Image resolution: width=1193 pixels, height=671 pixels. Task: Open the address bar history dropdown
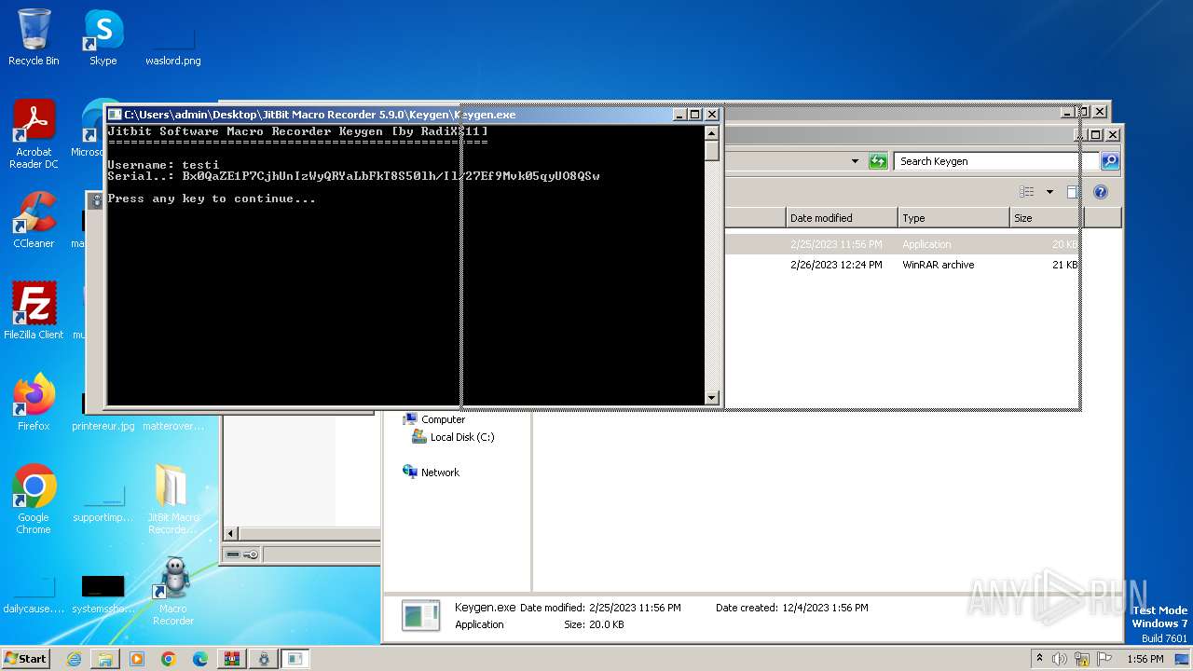pos(855,161)
